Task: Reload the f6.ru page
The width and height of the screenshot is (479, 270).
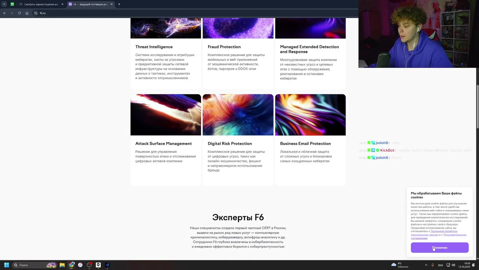Action: 20,13
